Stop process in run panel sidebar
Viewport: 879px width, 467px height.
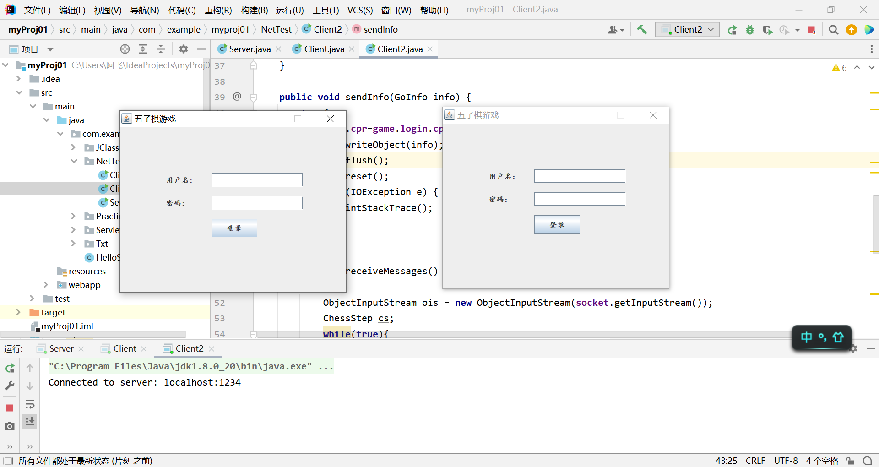(10, 407)
